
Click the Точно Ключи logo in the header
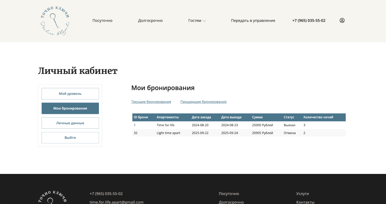[55, 20]
